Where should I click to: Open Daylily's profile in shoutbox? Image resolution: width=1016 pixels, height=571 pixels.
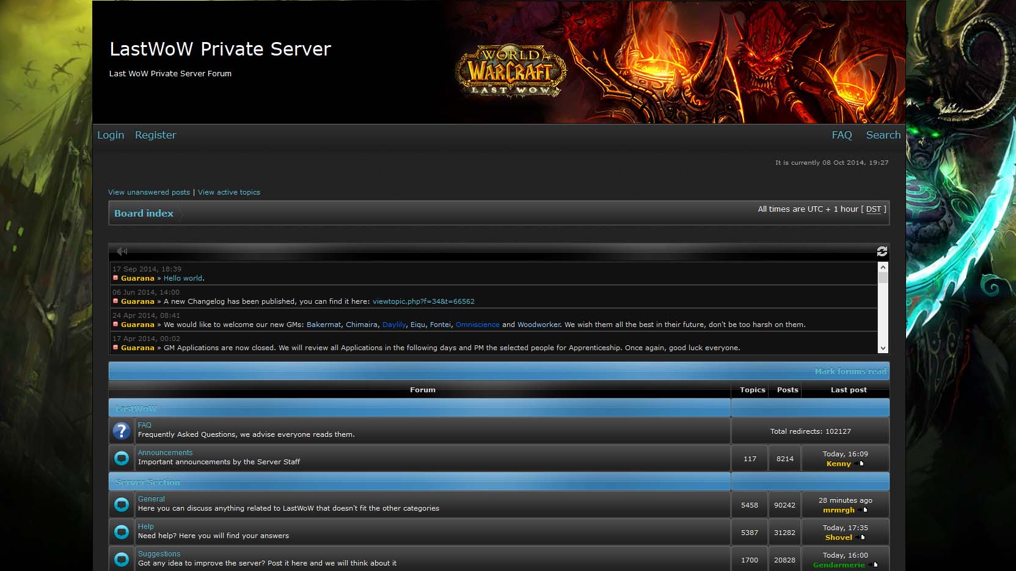tap(394, 325)
